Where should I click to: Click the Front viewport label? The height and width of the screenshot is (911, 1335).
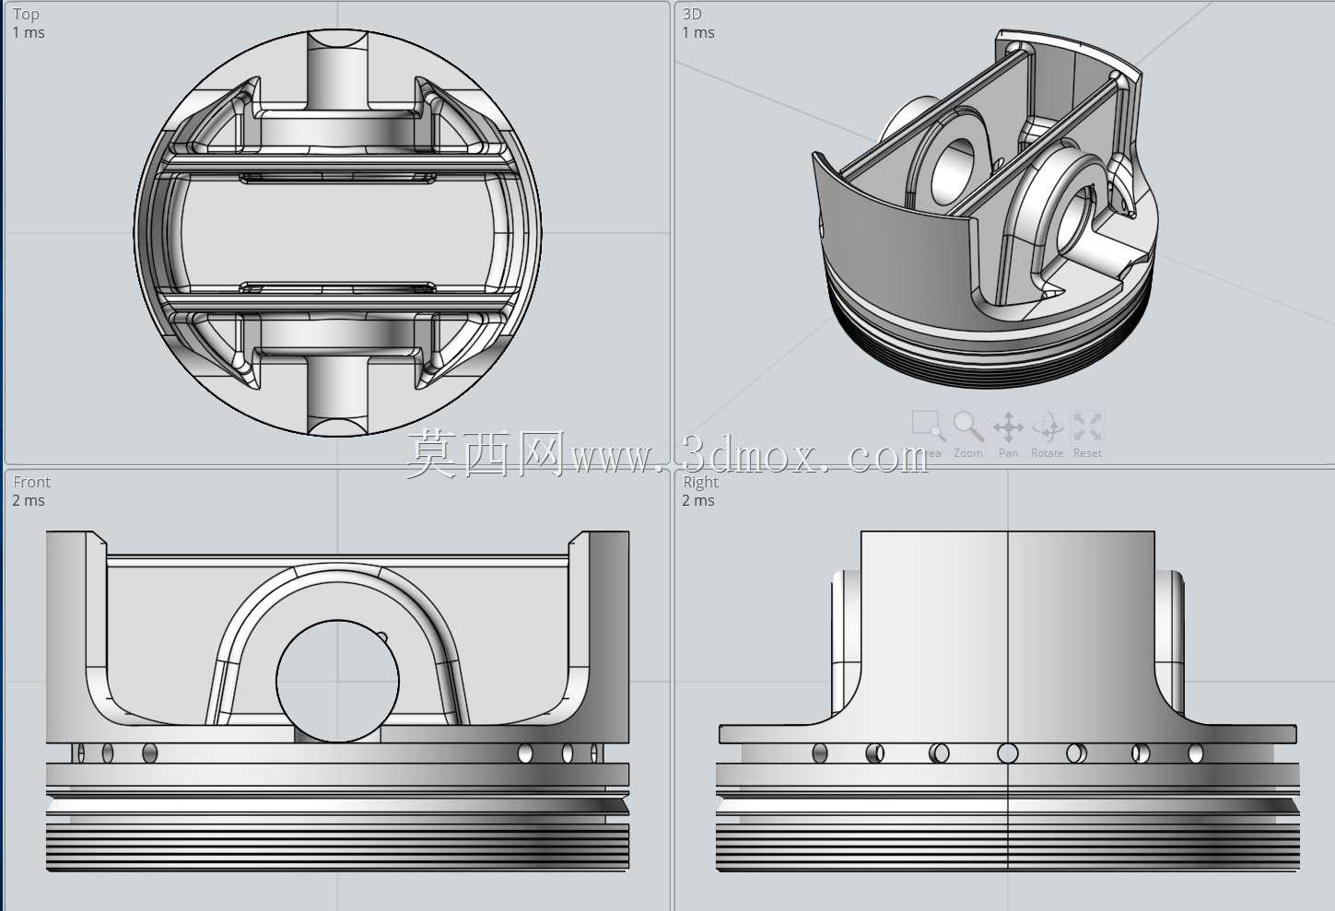click(x=32, y=483)
